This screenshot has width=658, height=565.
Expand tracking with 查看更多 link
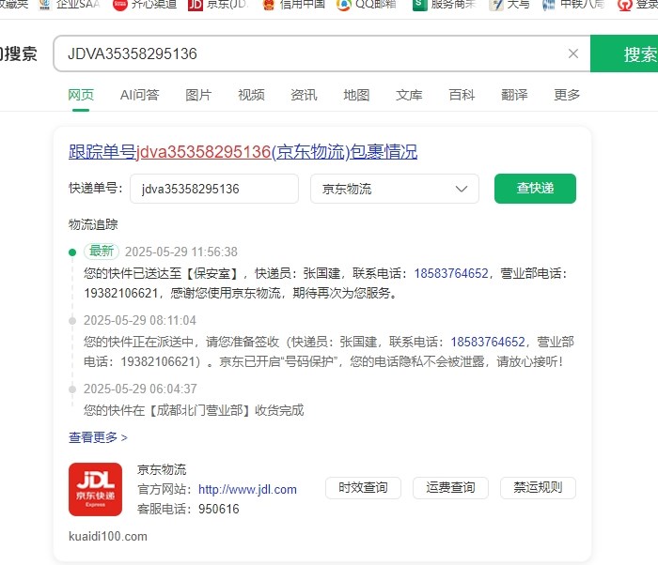(98, 437)
